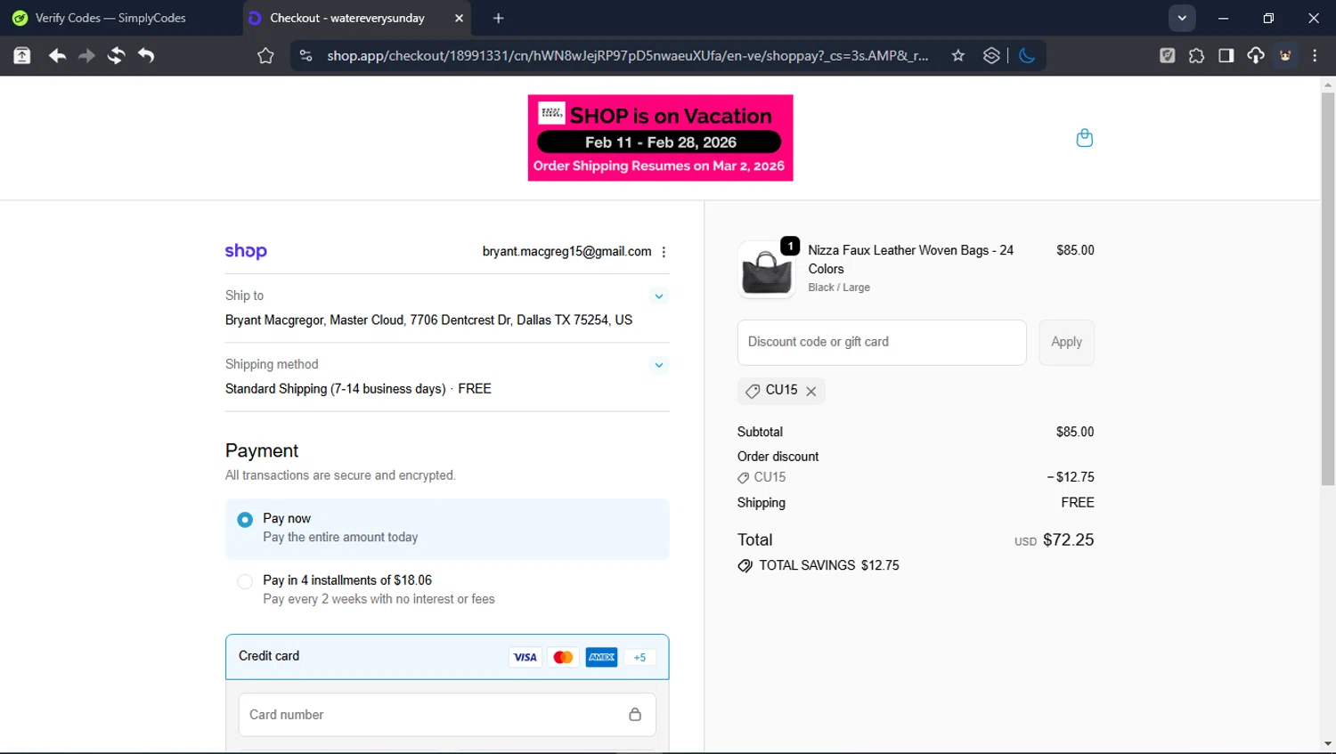Click the star icon inside address bar

[x=958, y=55]
